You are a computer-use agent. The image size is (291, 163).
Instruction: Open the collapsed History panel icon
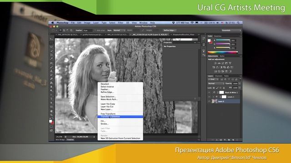204,38
